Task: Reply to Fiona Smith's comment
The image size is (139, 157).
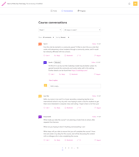Action: pos(57,140)
